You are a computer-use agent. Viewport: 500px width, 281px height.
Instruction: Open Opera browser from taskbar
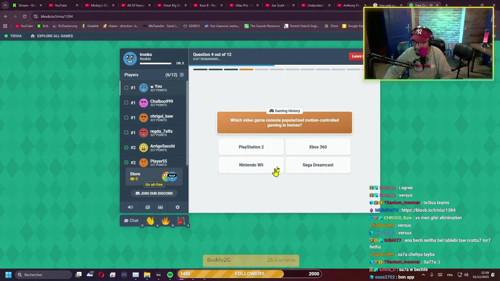[x=101, y=275]
